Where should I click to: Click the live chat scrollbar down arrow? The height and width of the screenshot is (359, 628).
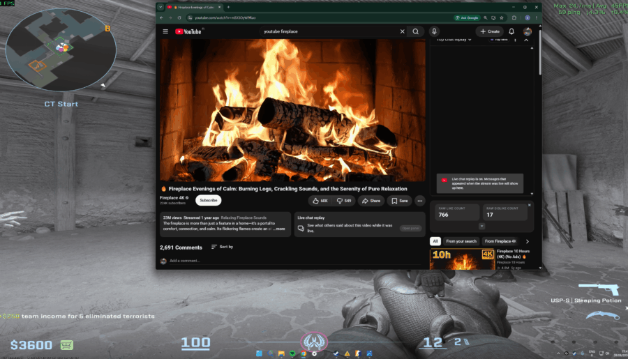(532, 194)
